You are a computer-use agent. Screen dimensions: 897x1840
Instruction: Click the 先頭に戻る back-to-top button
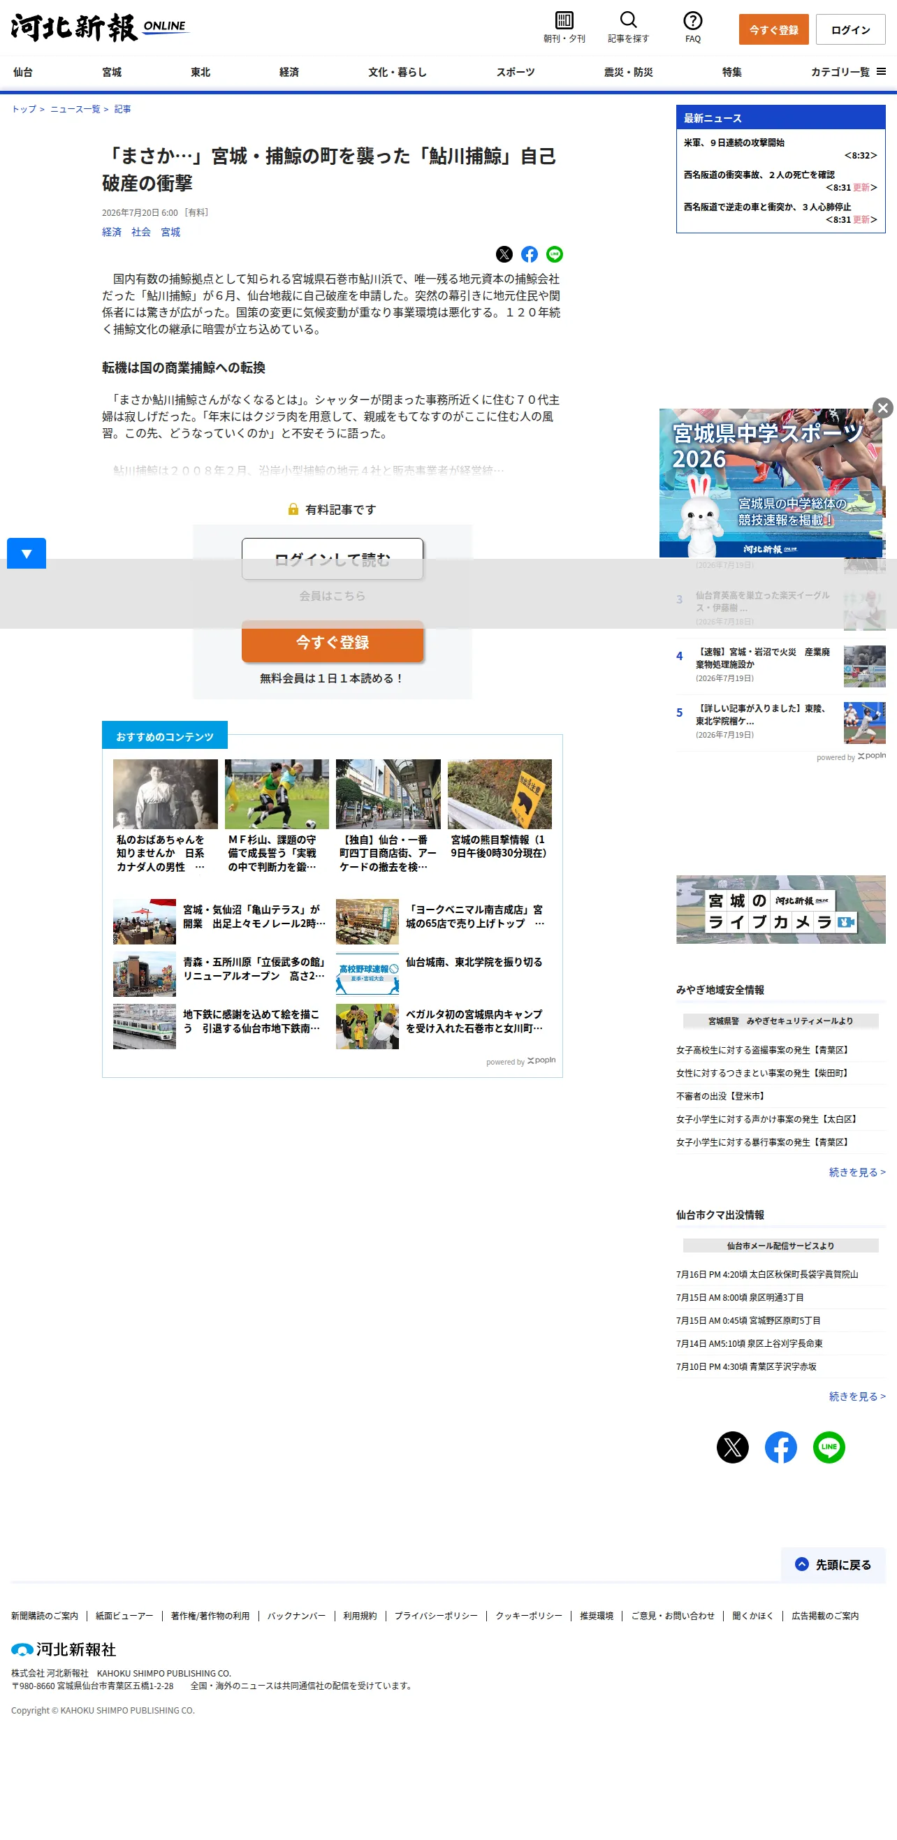pyautogui.click(x=833, y=1564)
